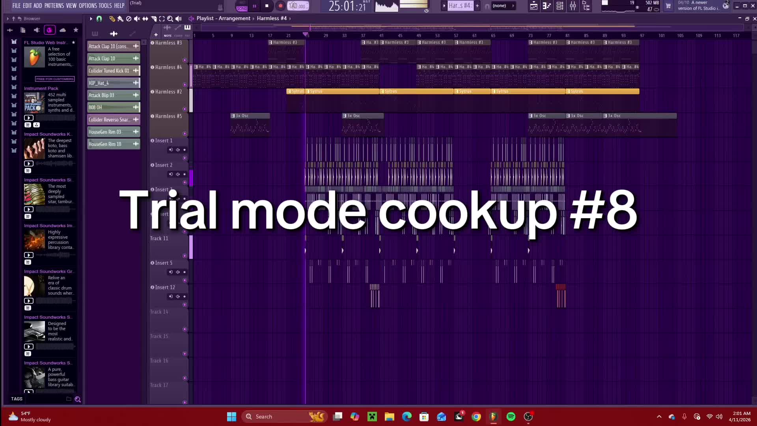Screen dimensions: 757x426
Task: Select the Slice tool in playlist toolbar
Action: point(153,19)
